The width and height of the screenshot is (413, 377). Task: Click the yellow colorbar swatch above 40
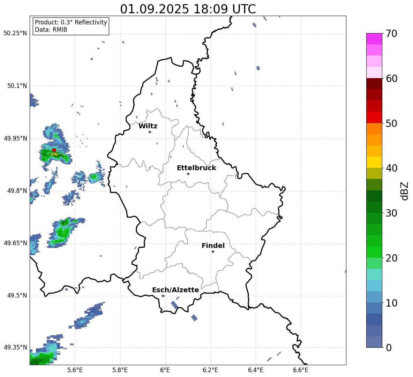coord(374,162)
